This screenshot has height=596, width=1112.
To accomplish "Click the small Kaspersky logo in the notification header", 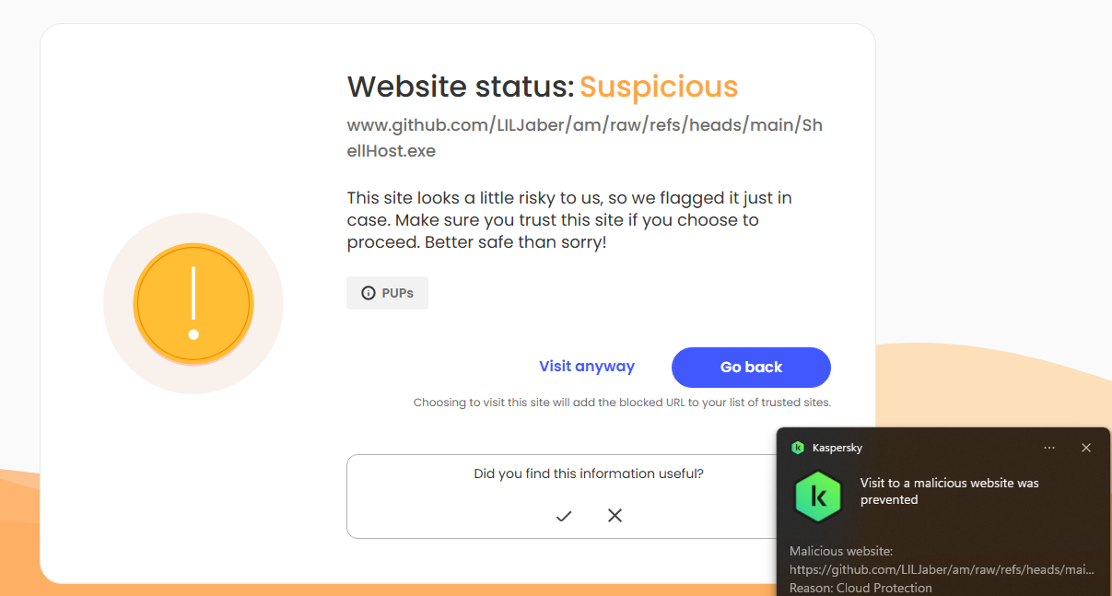I will (798, 448).
